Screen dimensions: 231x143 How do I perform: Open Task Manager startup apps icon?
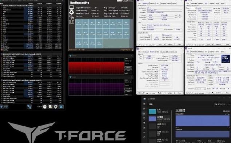coord(144,123)
